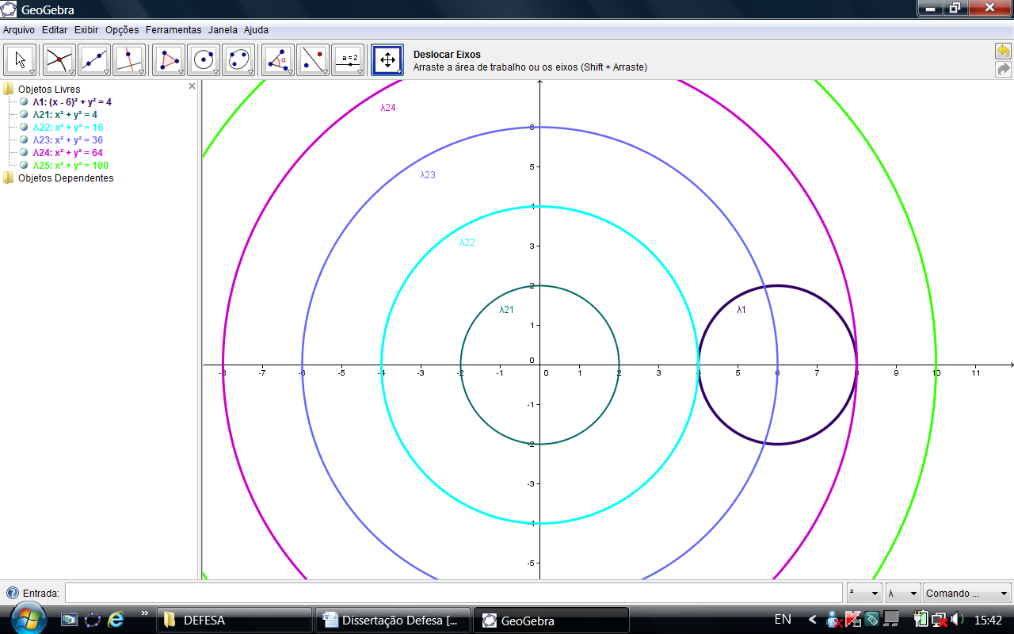Open the Janela menu
The image size is (1014, 634).
pyautogui.click(x=223, y=30)
